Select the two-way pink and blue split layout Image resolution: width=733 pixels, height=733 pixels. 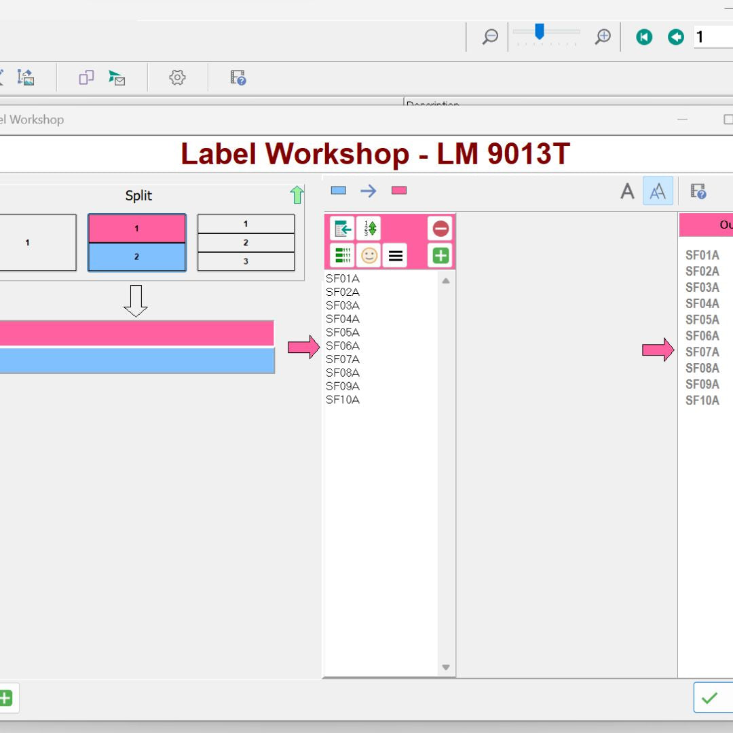click(x=136, y=243)
